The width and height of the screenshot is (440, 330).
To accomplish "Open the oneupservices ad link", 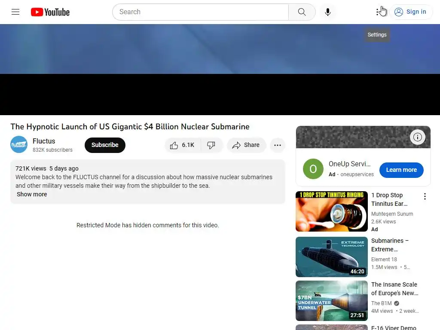I will pyautogui.click(x=357, y=174).
